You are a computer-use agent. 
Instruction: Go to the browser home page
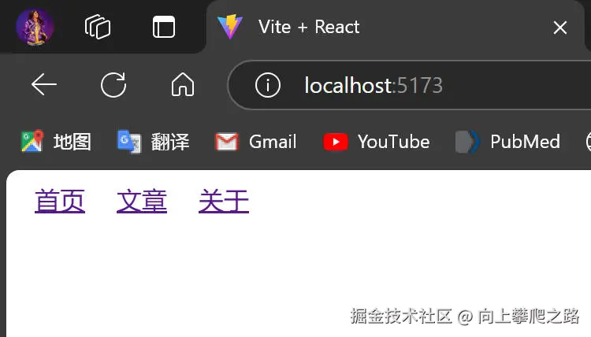[183, 84]
